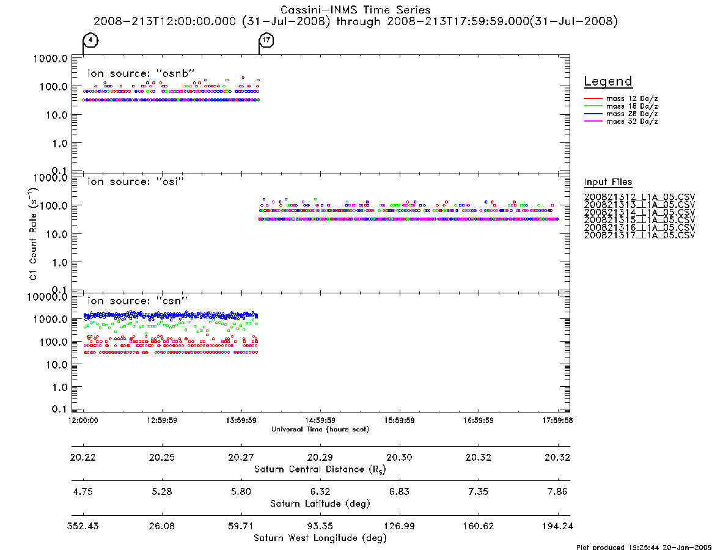The height and width of the screenshot is (550, 712).
Task: Click the 'Saturn West Longitude (deg)' label
Action: (320, 538)
